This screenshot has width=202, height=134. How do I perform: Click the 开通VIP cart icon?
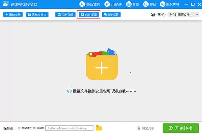click(x=107, y=4)
